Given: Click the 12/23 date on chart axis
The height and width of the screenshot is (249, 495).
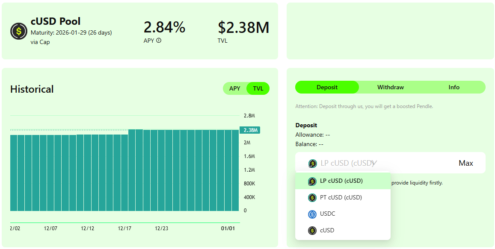Looking at the screenshot, I should [x=162, y=228].
